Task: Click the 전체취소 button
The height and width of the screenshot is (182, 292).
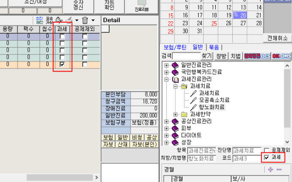Action: (278, 38)
